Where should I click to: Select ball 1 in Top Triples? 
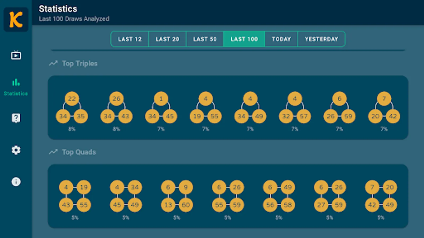(161, 99)
